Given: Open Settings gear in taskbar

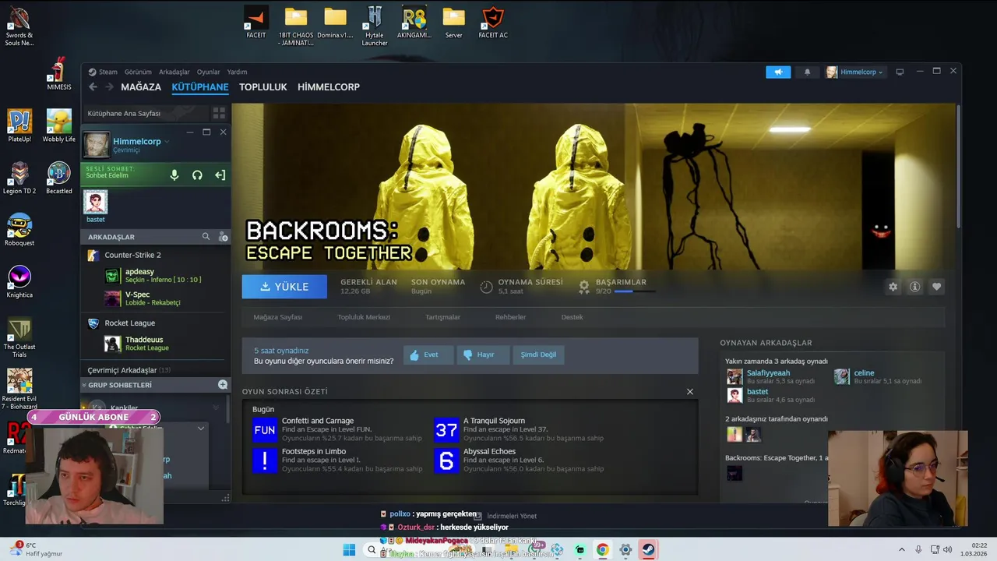Looking at the screenshot, I should coord(625,549).
